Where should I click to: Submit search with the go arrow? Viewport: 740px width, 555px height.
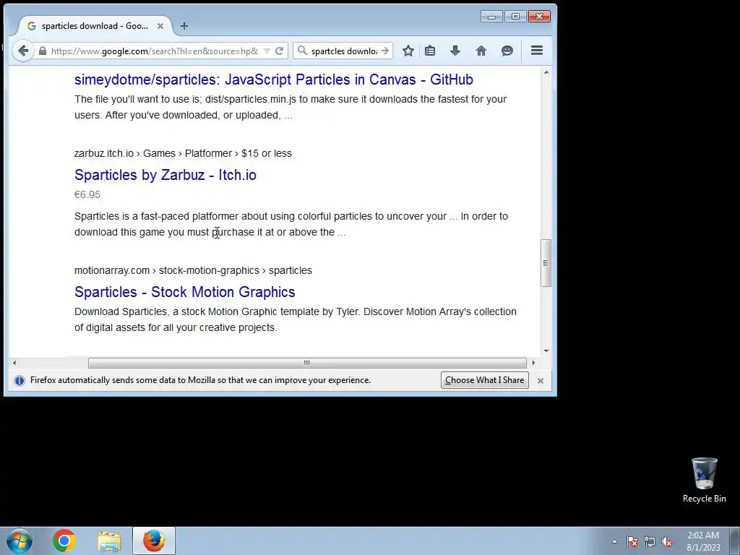point(385,51)
